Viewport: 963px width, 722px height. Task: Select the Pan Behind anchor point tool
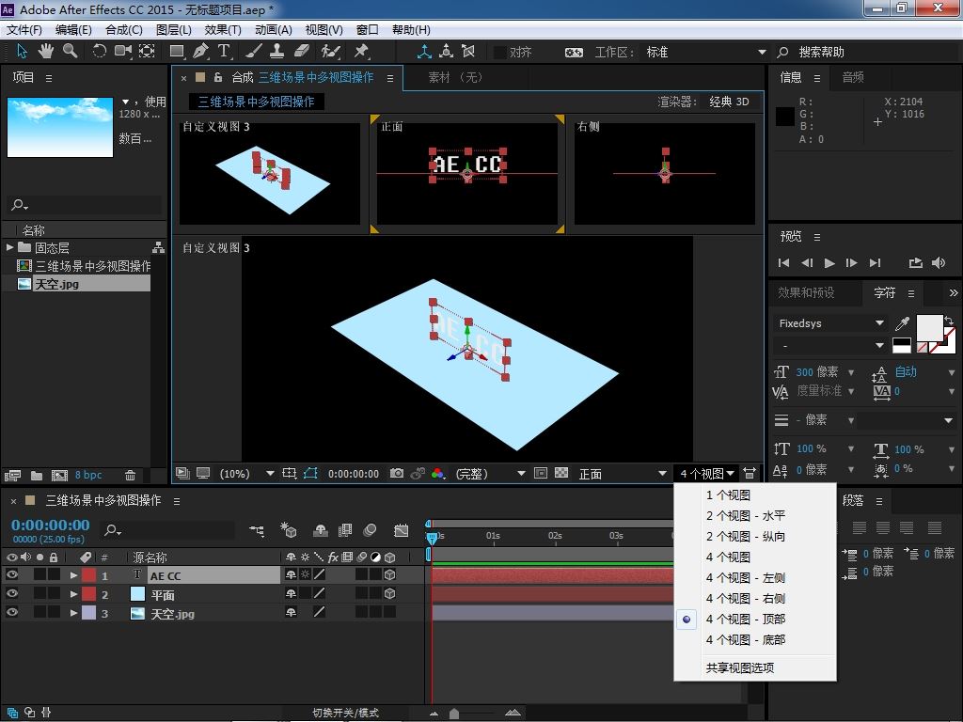(x=147, y=52)
